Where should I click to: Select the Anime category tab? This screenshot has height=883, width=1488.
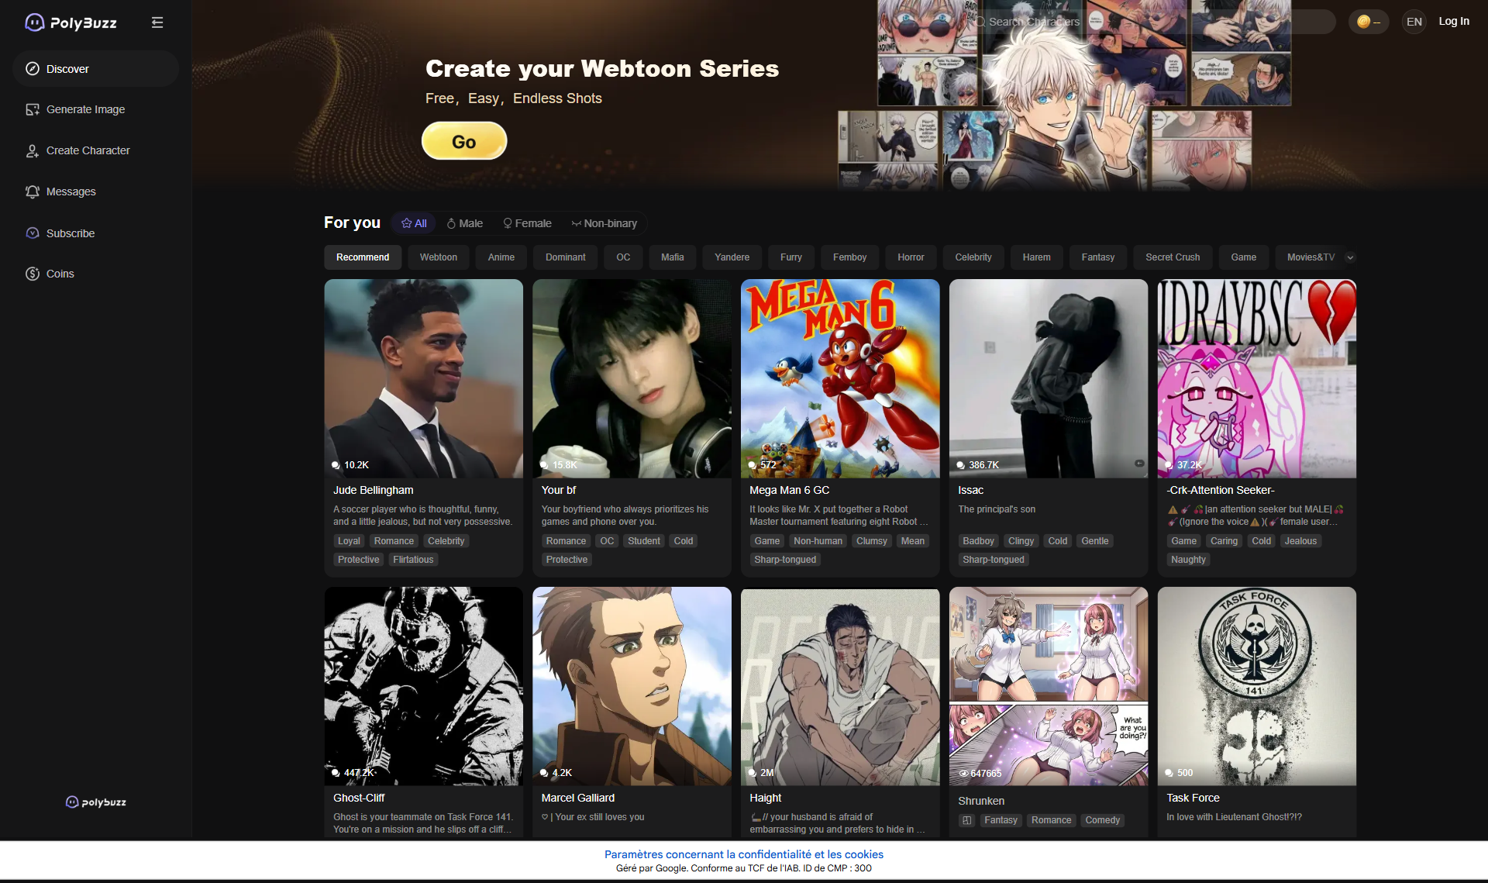pos(501,257)
